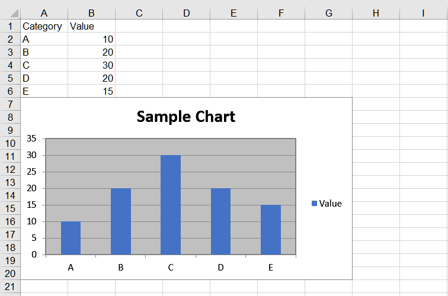Click cell B1 containing Value
This screenshot has height=296, width=448.
click(91, 26)
